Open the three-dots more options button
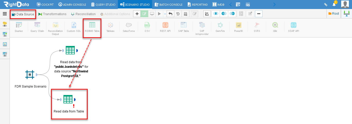Image resolution: width=352 pixels, height=124 pixels. tap(259, 14)
